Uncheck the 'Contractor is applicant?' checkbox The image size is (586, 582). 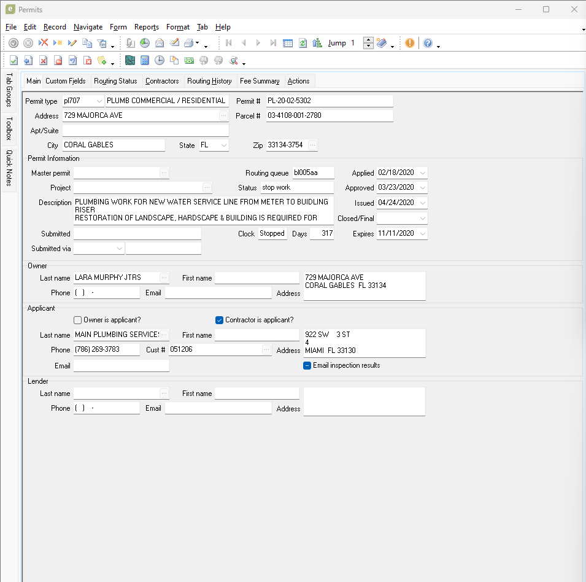point(220,320)
